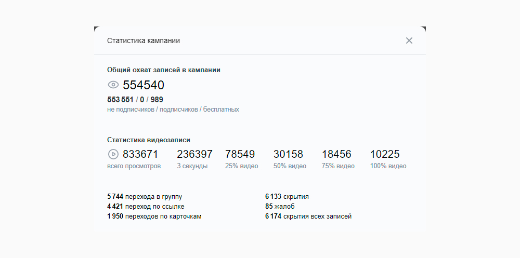Click the play icon beside video views
Viewport: 520px width, 258px height.
tap(113, 154)
